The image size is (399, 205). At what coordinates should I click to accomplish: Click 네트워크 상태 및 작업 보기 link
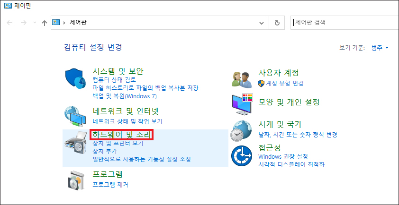(127, 121)
